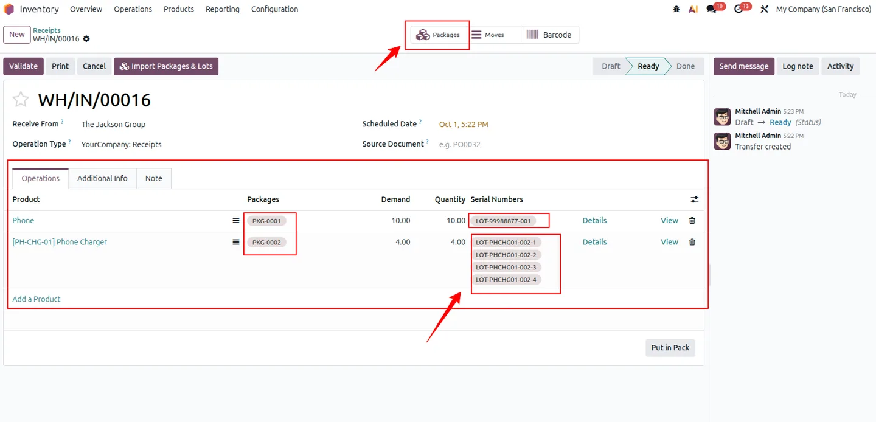Open the company switcher My Company (San Francisco)
The height and width of the screenshot is (422, 876).
tap(824, 9)
